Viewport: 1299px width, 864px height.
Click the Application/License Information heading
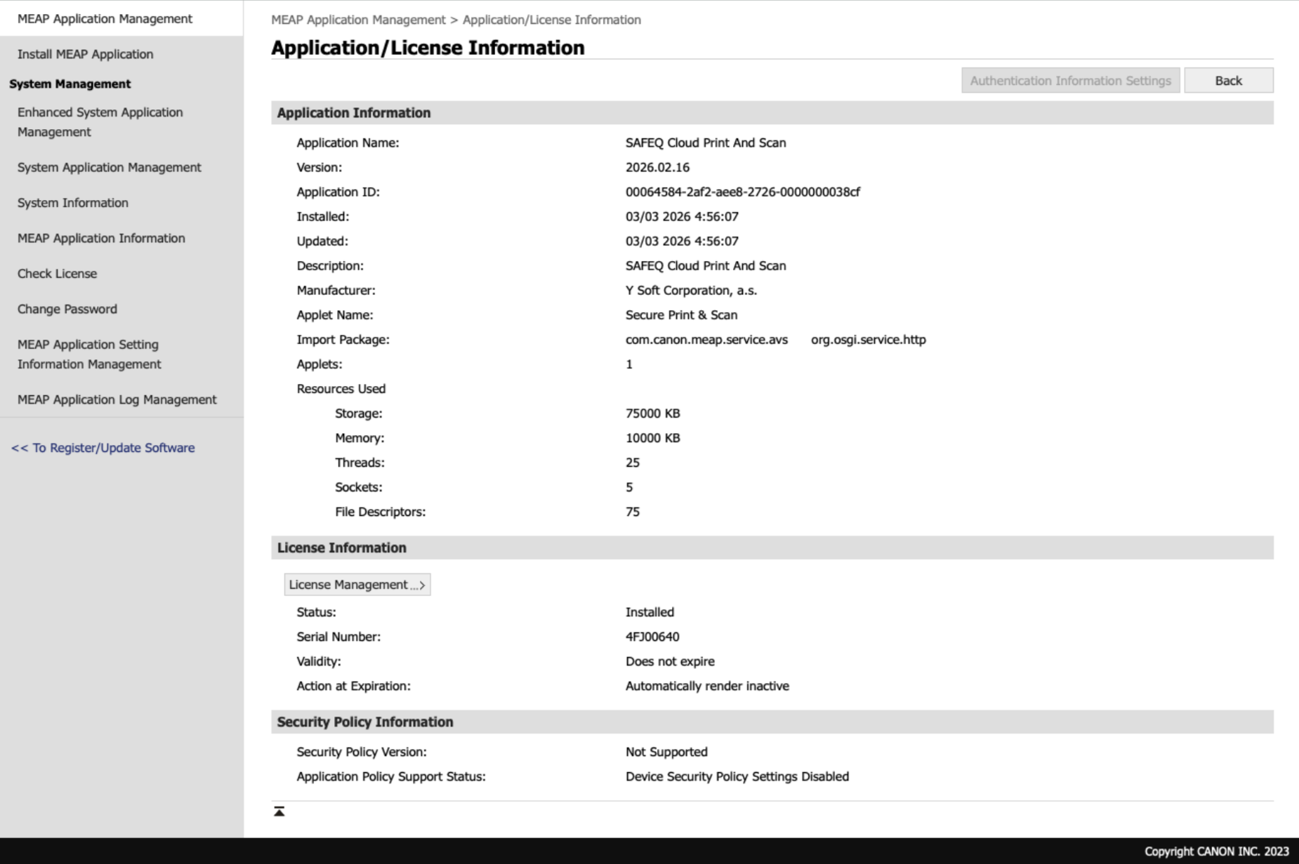pyautogui.click(x=428, y=48)
